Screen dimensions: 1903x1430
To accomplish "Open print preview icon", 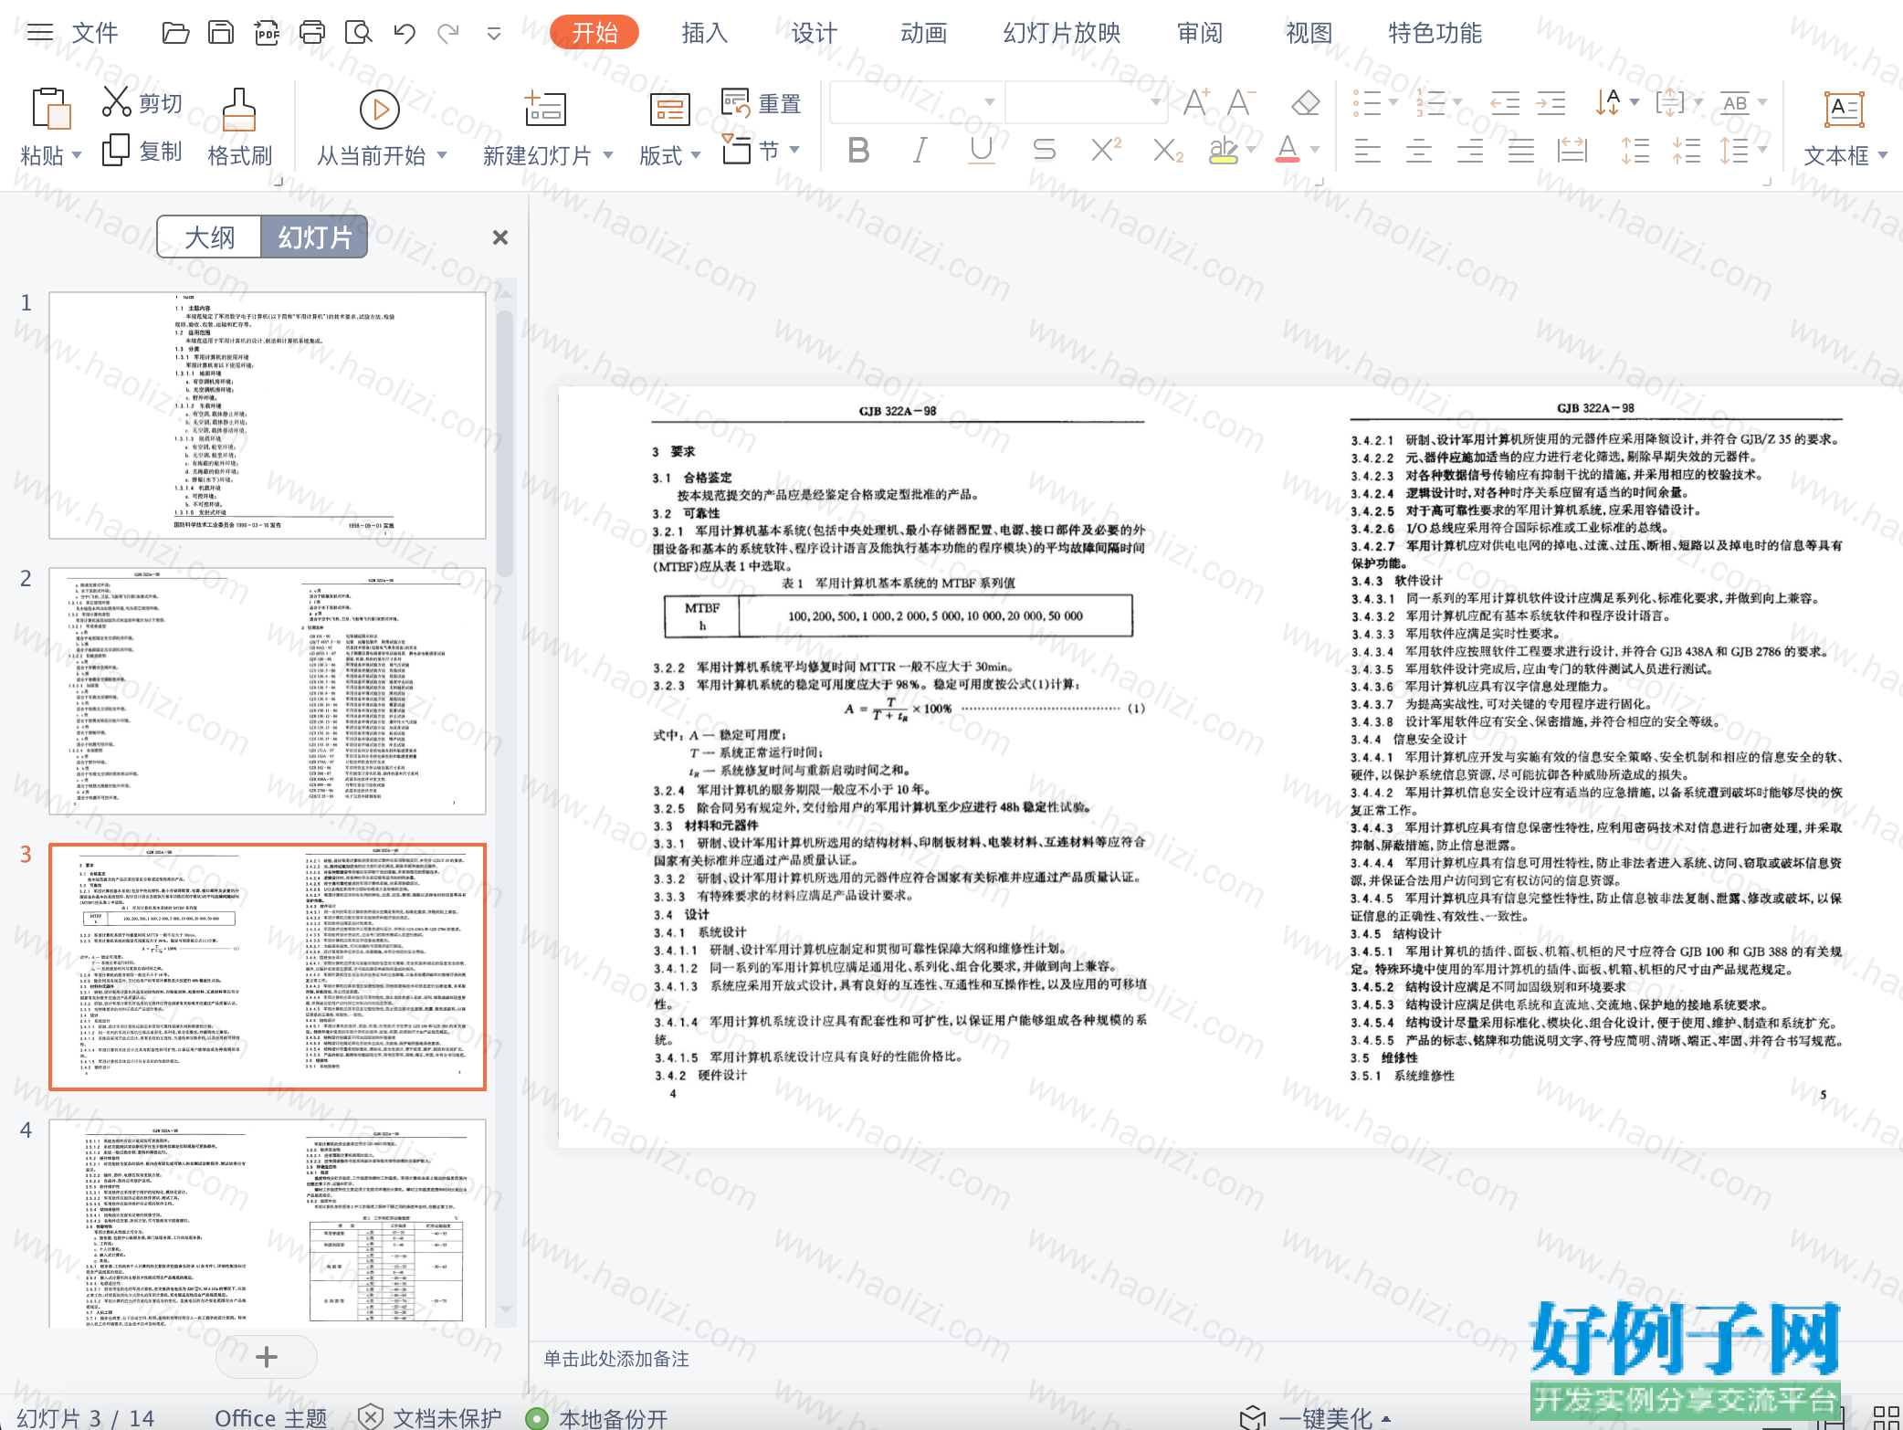I will (x=359, y=34).
